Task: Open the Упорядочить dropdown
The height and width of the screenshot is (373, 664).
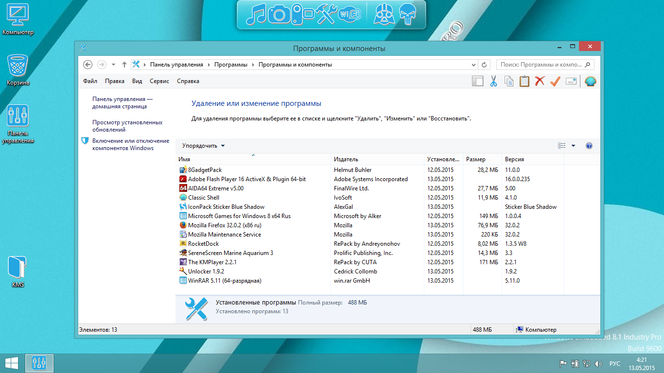Action: coord(204,146)
